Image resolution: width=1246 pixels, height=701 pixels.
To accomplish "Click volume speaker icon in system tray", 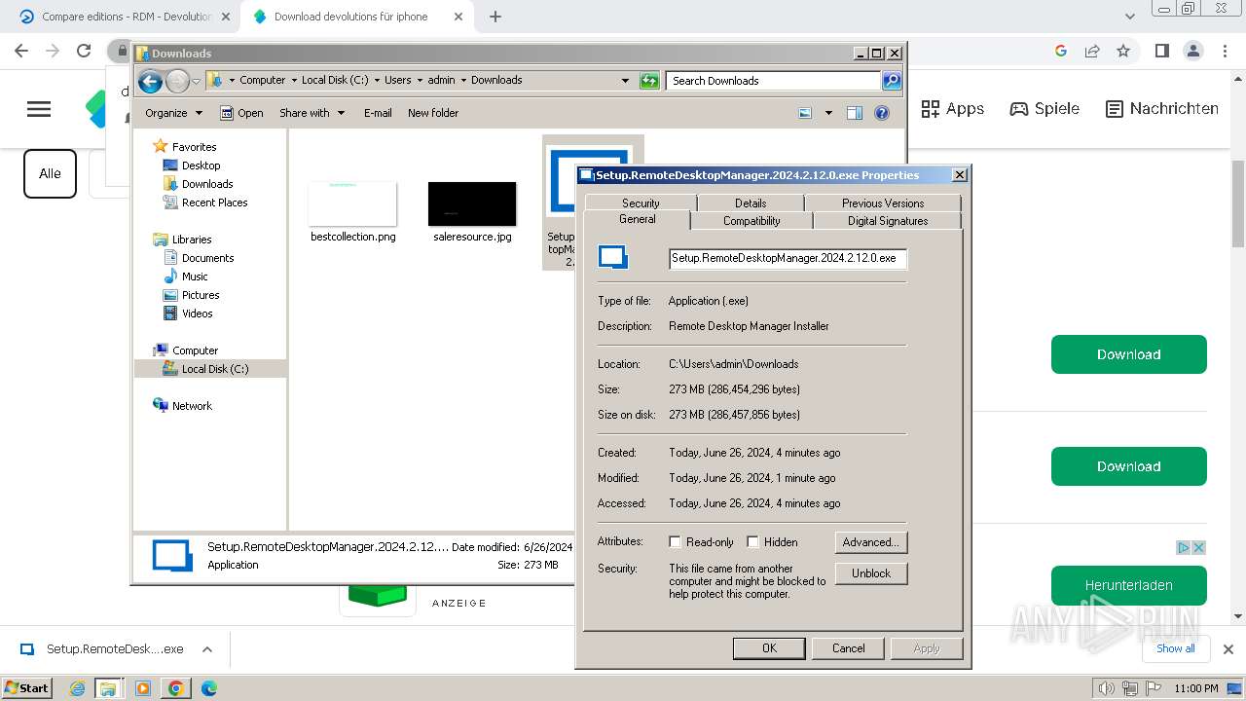I will coord(1107,688).
